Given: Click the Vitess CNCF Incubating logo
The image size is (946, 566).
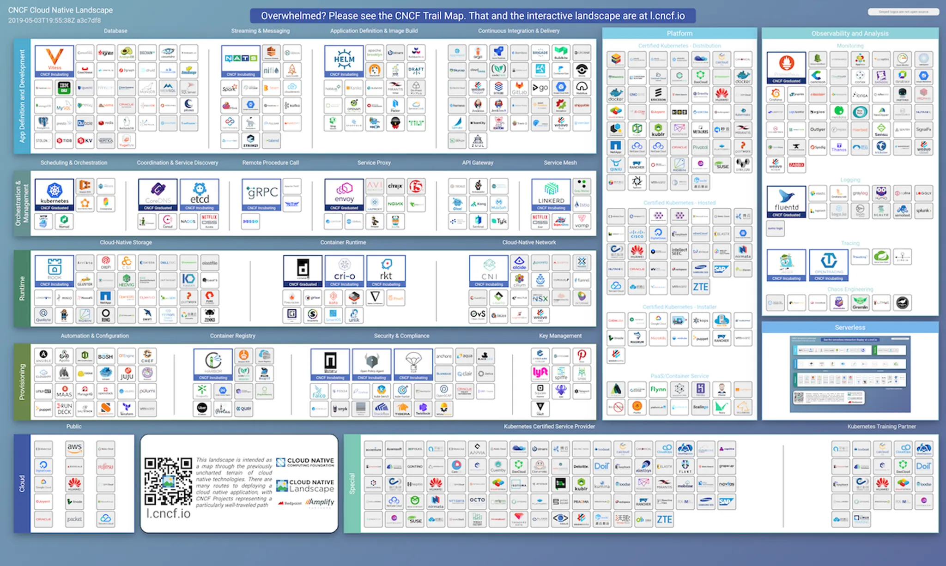Looking at the screenshot, I should [54, 60].
